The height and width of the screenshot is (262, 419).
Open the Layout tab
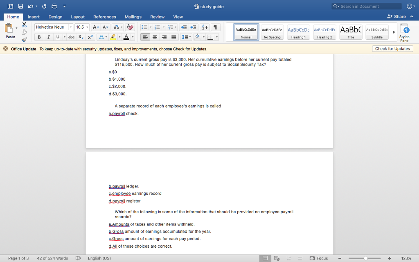click(x=78, y=17)
